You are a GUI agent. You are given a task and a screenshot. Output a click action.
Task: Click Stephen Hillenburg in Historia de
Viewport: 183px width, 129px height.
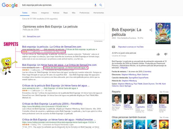[129, 80]
